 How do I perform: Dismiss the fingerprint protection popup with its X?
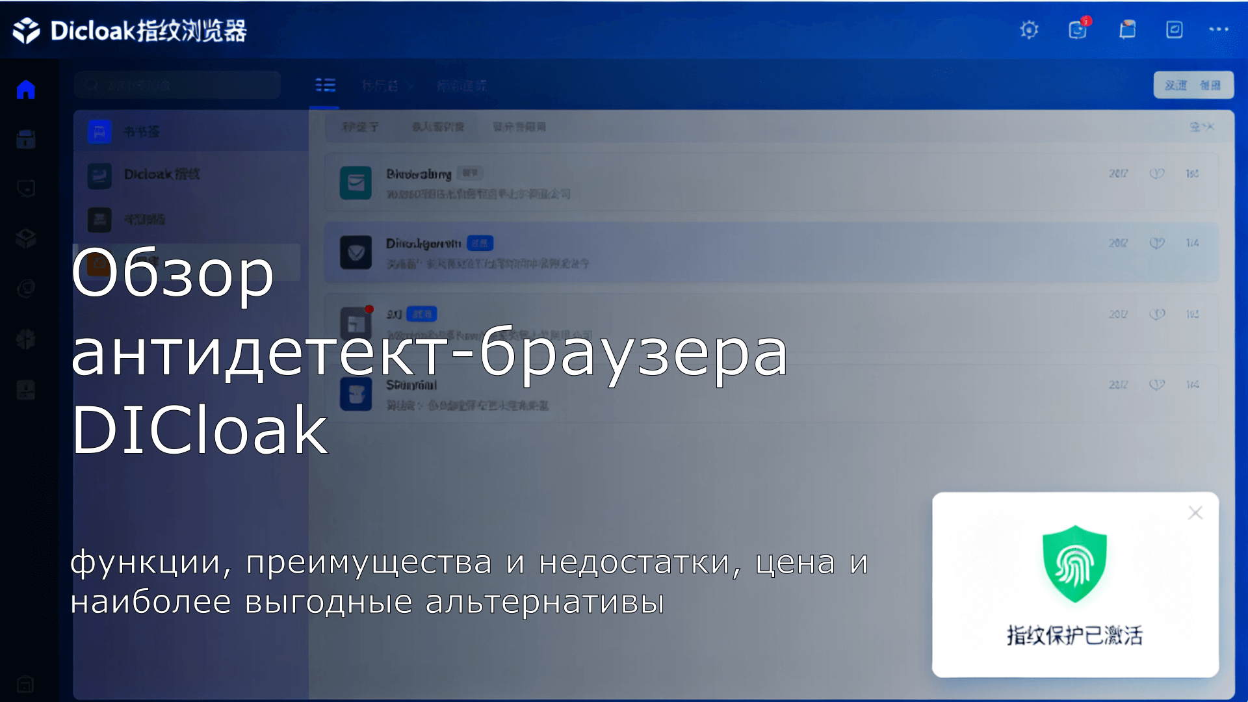point(1195,513)
